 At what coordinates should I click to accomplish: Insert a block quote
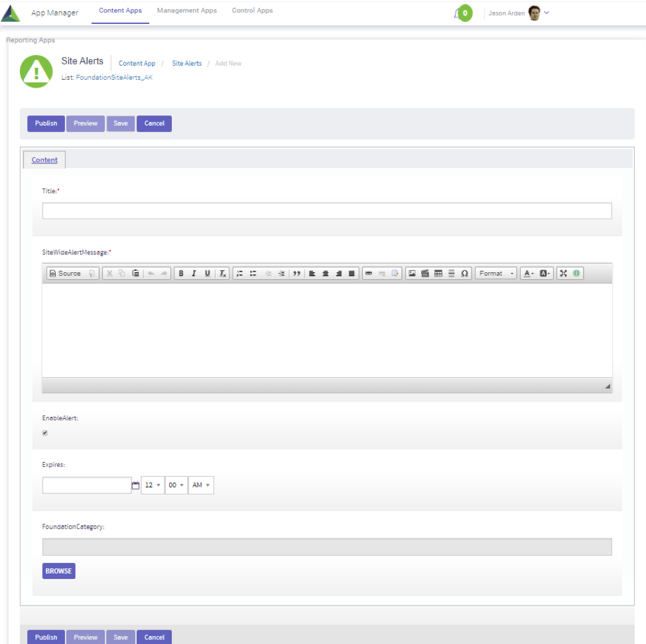click(296, 274)
